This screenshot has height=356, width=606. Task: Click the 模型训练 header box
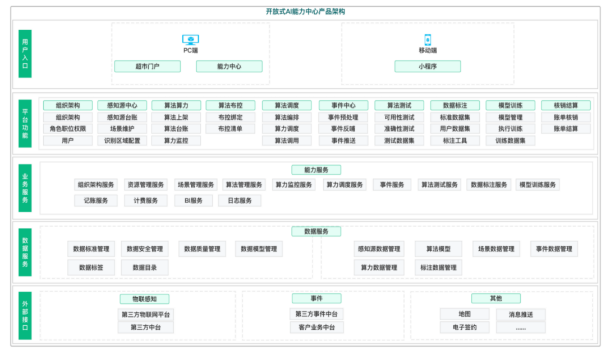[x=511, y=105]
